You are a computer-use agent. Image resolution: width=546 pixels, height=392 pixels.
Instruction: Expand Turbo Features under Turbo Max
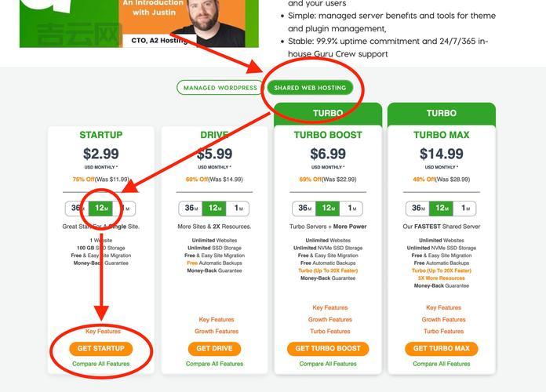pos(444,331)
